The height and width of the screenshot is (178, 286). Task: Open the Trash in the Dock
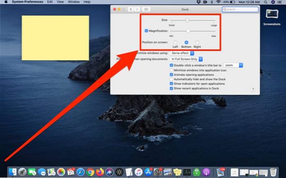click(x=274, y=172)
